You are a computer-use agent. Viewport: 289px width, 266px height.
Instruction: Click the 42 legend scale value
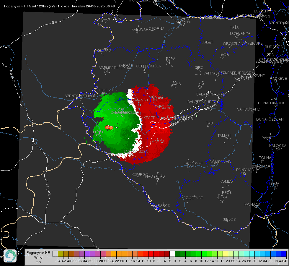[x=286, y=261]
